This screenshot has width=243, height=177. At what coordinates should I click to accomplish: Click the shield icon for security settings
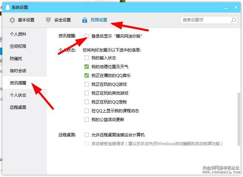pyautogui.click(x=48, y=20)
